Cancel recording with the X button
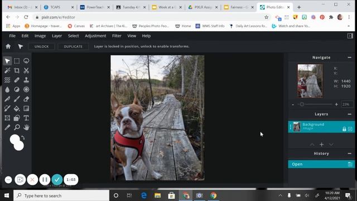 click(32, 180)
